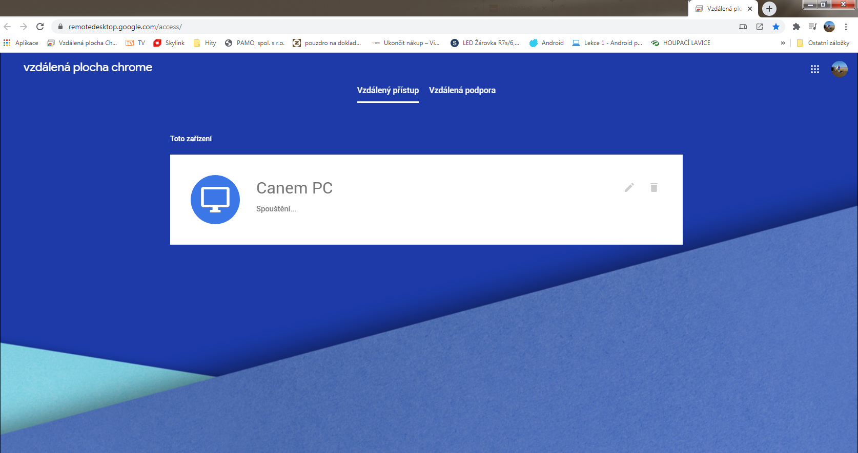Open the Hity bookmarks folder
The width and height of the screenshot is (858, 453).
click(x=205, y=43)
